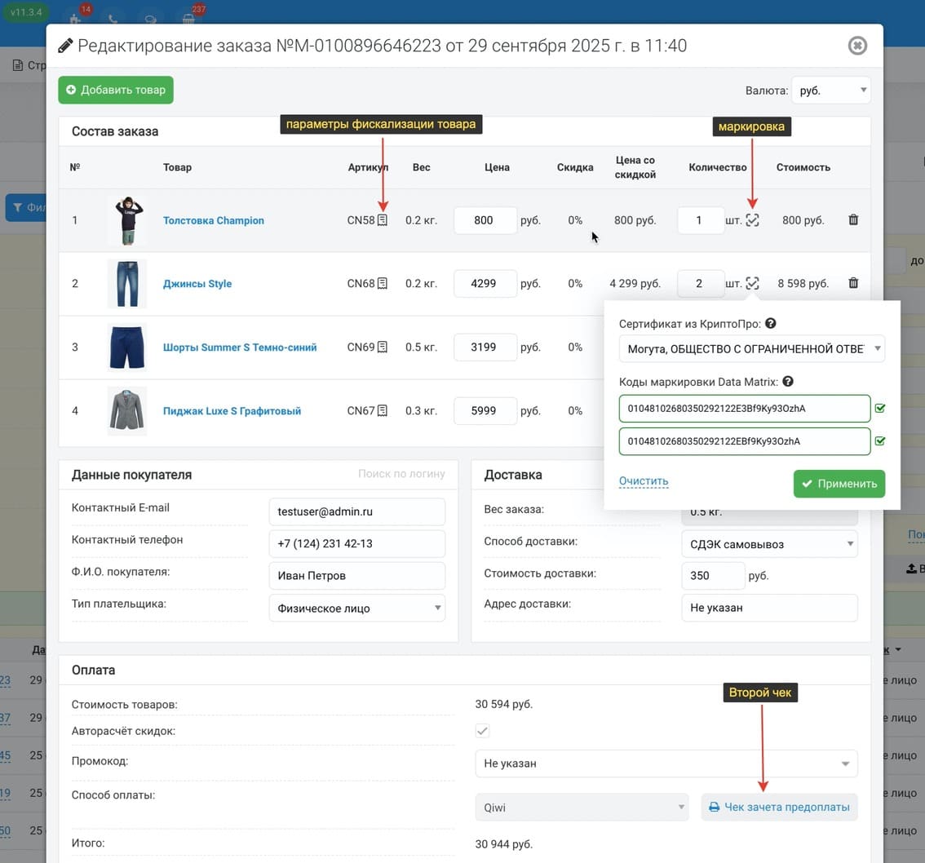The width and height of the screenshot is (925, 863).
Task: Open fiscalization parameters for Толстовка Champion
Action: (383, 220)
